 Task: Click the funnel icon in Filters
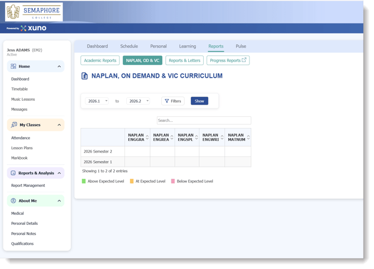click(x=167, y=101)
